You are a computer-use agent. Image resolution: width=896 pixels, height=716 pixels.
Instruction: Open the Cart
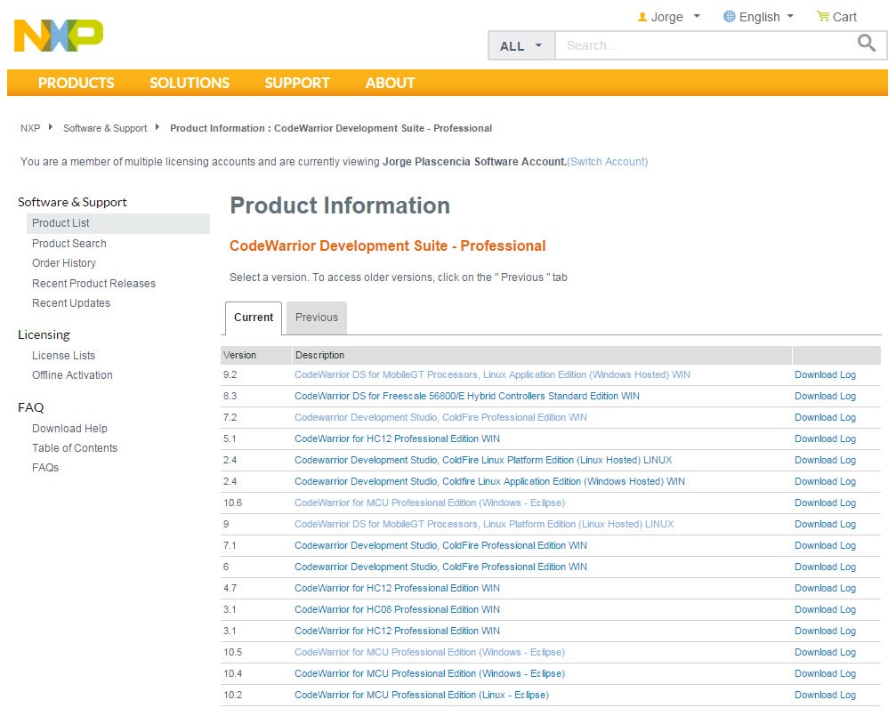coord(836,17)
